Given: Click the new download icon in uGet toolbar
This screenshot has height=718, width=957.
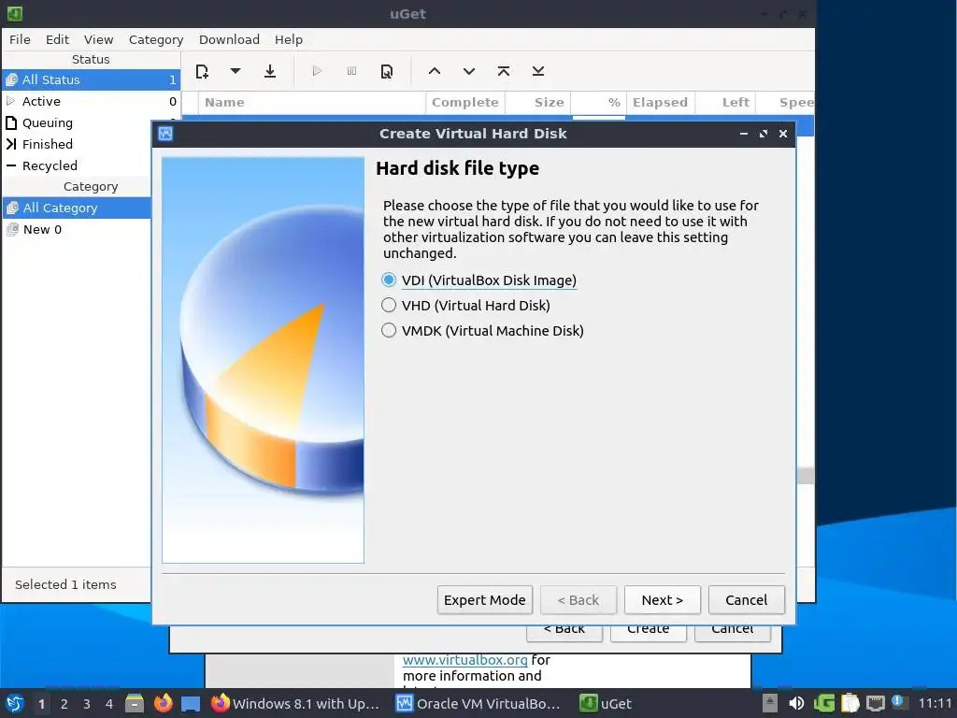Looking at the screenshot, I should click(202, 71).
